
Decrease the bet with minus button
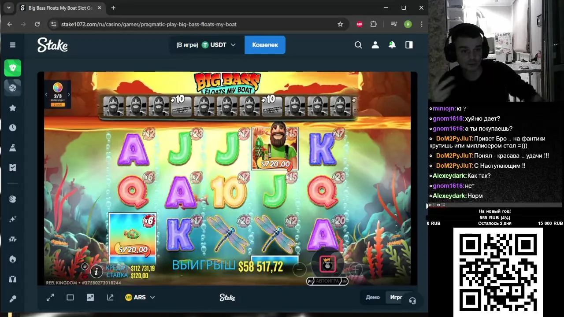[299, 269]
